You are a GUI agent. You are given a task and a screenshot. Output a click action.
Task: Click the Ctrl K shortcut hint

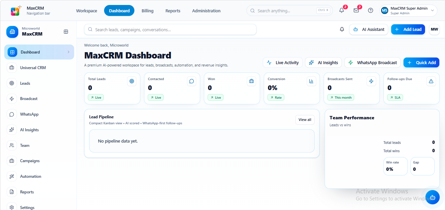[x=323, y=10]
